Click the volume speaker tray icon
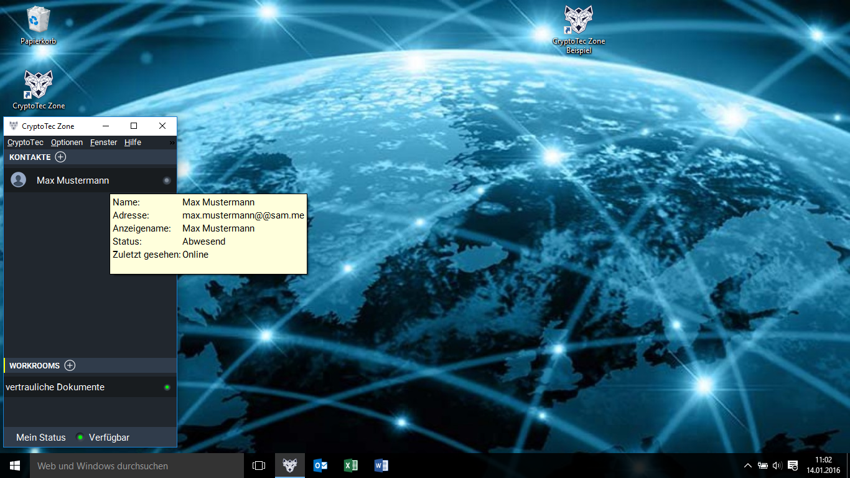 777,466
